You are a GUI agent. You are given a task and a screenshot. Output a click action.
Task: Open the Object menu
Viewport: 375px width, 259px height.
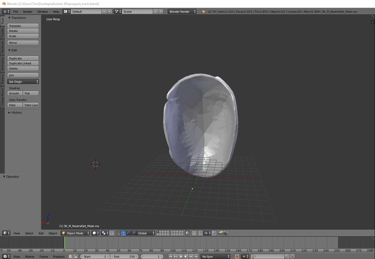[53, 233]
